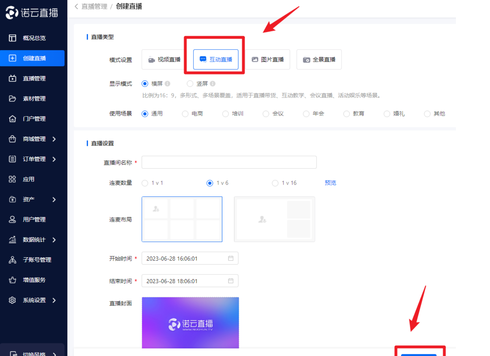Image resolution: width=490 pixels, height=356 pixels.
Task: Select the 视频直播 mode button
Action: tap(163, 60)
